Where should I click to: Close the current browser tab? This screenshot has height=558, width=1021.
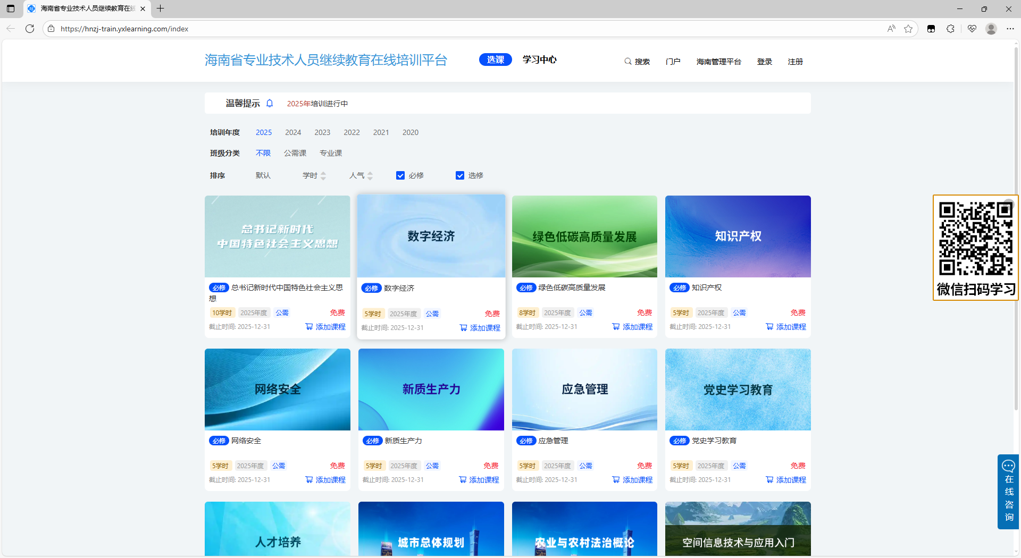tap(143, 9)
